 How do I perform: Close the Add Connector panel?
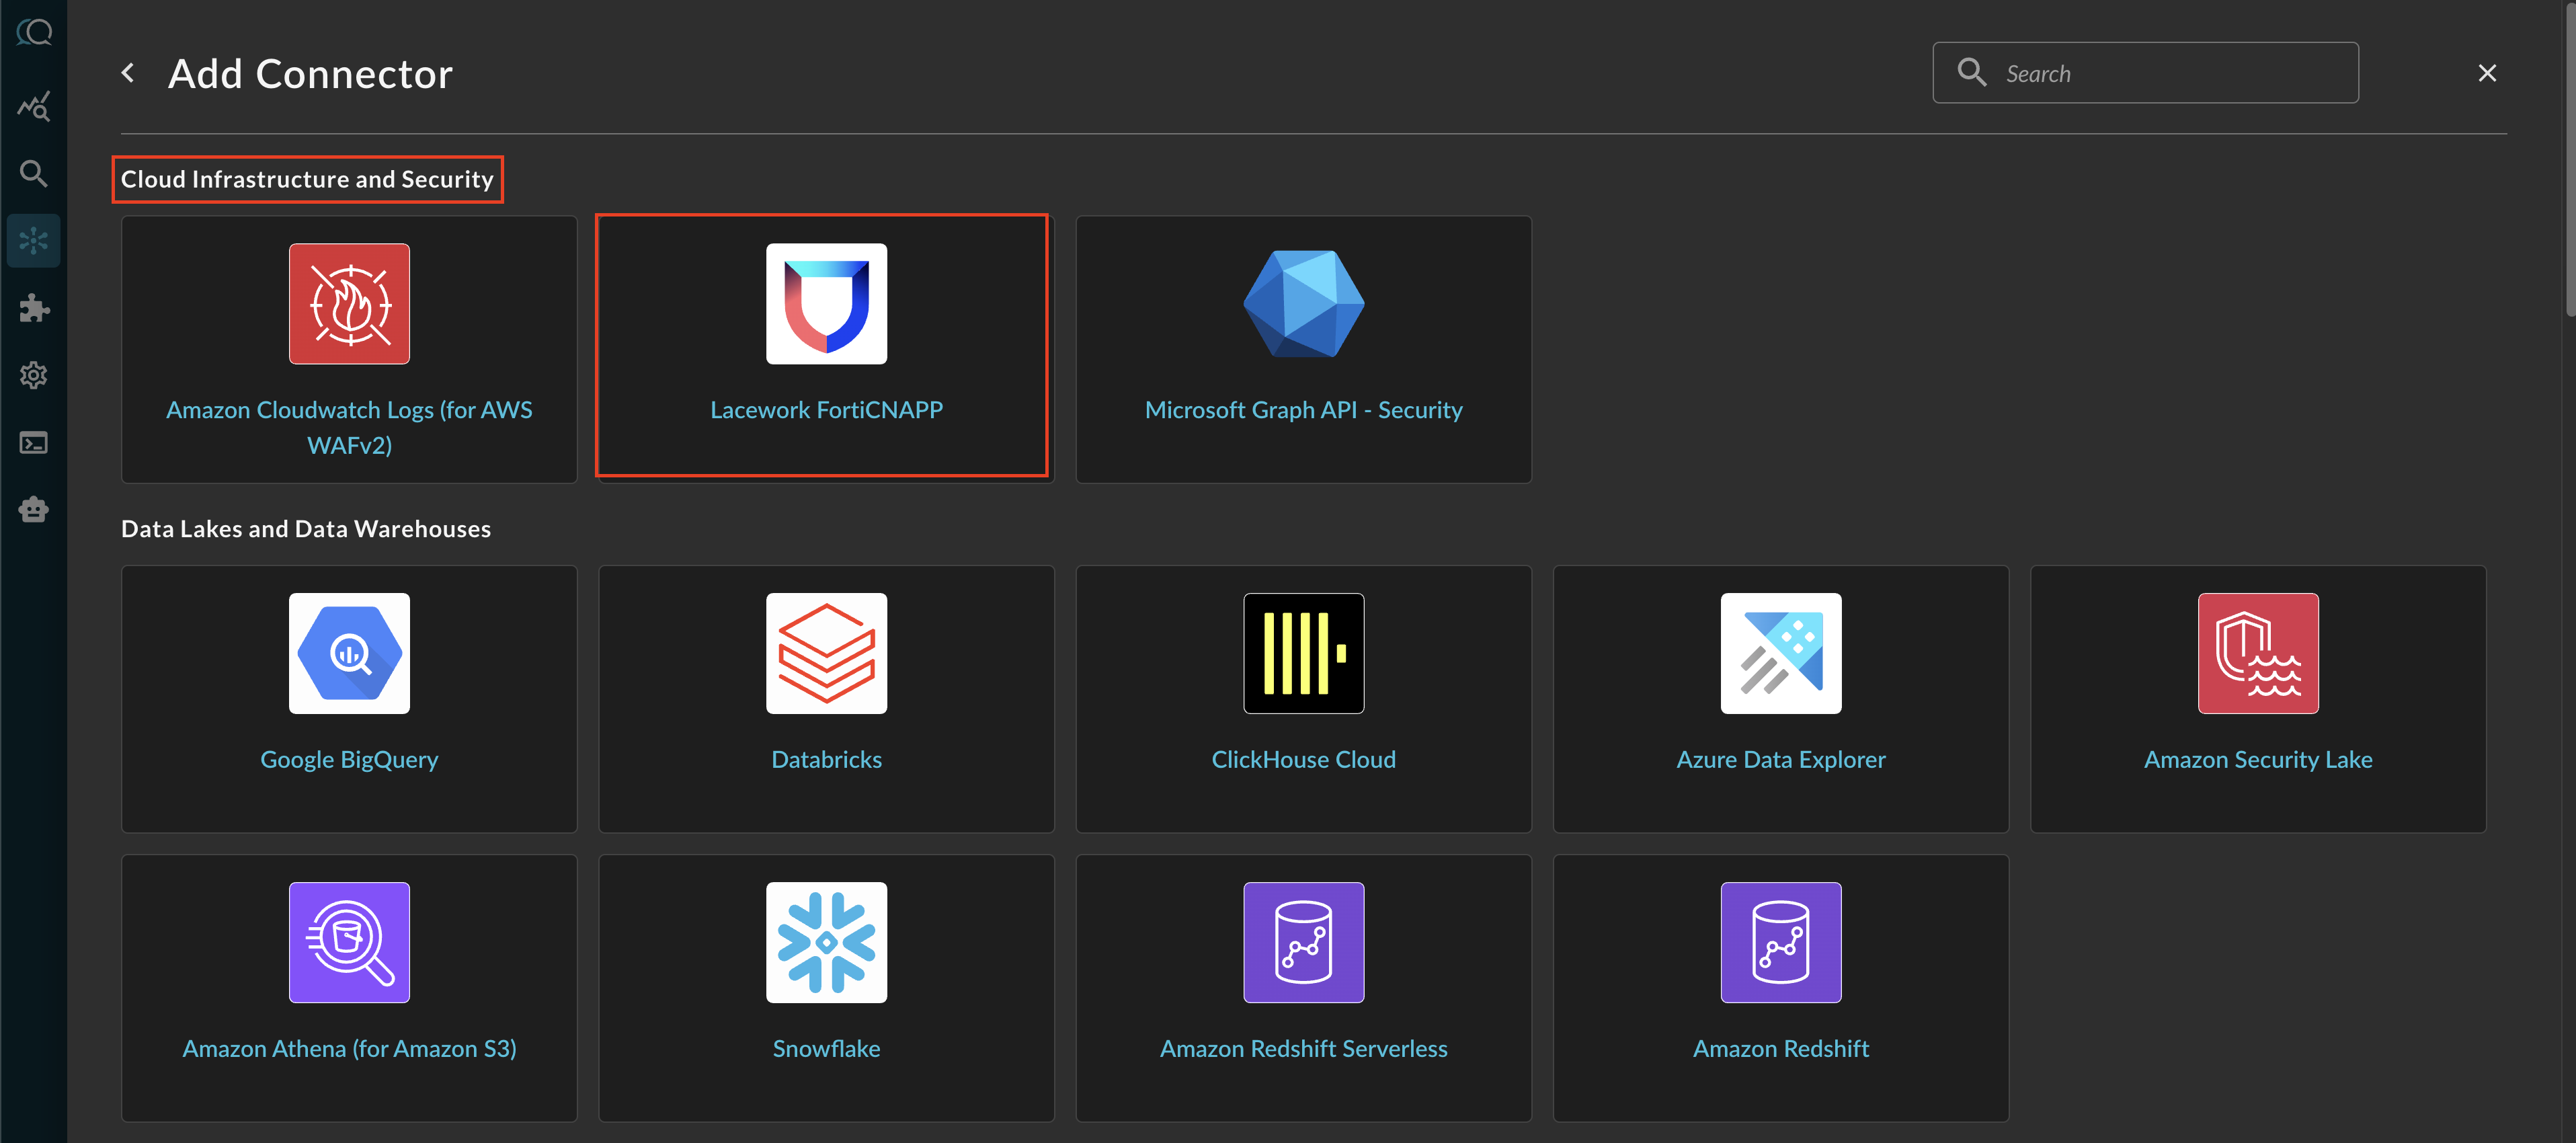[x=2487, y=73]
